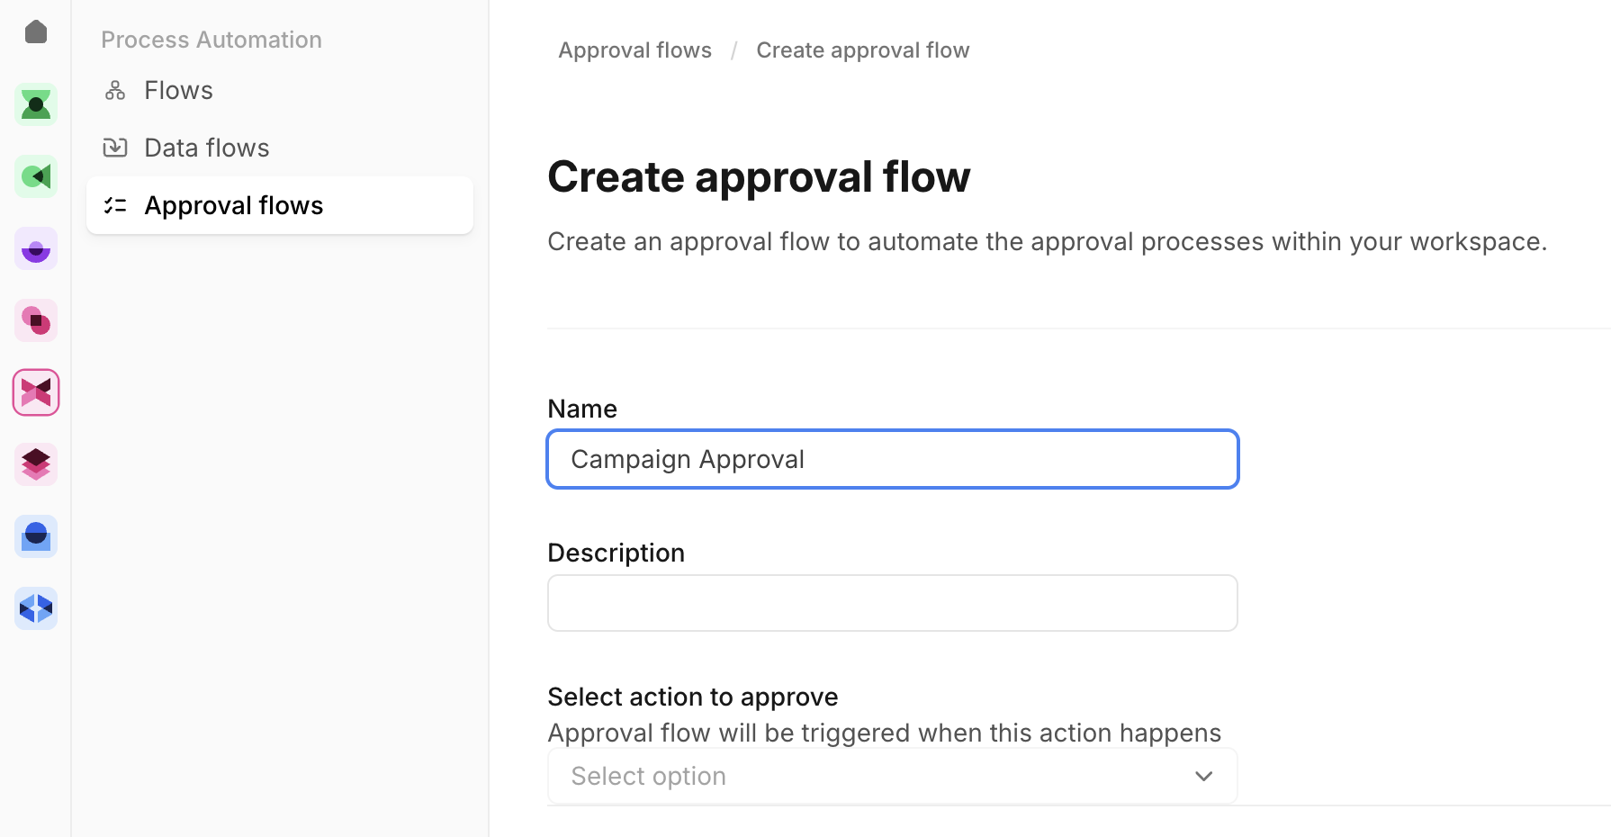Image resolution: width=1611 pixels, height=837 pixels.
Task: Open the green circle-and-triangle app icon
Action: point(36,176)
